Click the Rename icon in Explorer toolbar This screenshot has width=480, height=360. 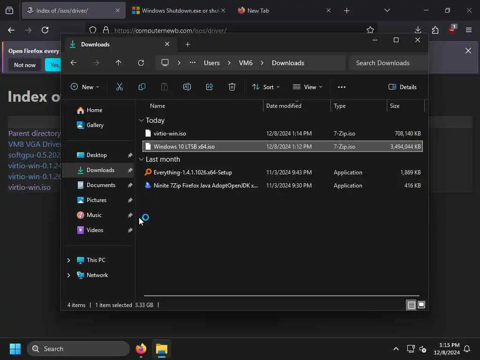point(187,87)
